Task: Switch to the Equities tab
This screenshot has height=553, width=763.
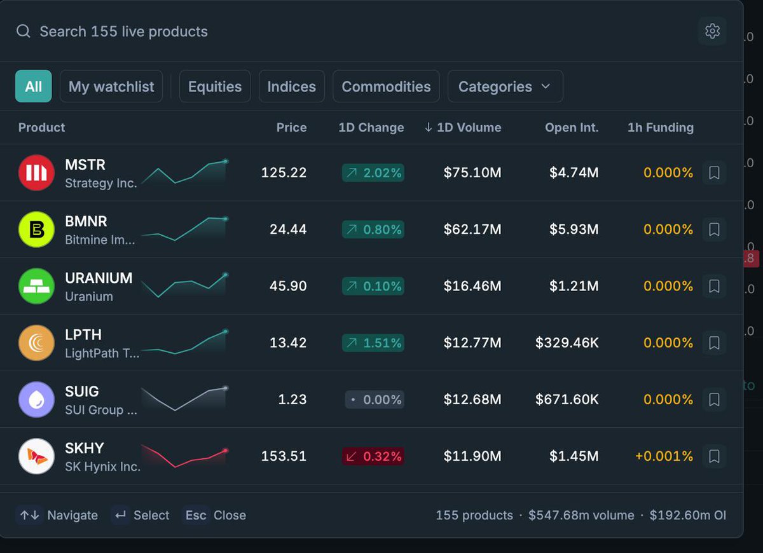Action: tap(215, 86)
